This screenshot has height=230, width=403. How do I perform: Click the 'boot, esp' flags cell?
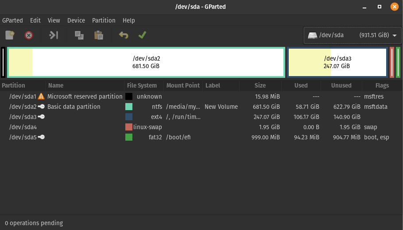(x=376, y=137)
